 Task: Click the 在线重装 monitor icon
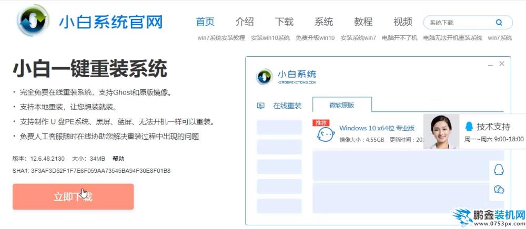coord(261,106)
